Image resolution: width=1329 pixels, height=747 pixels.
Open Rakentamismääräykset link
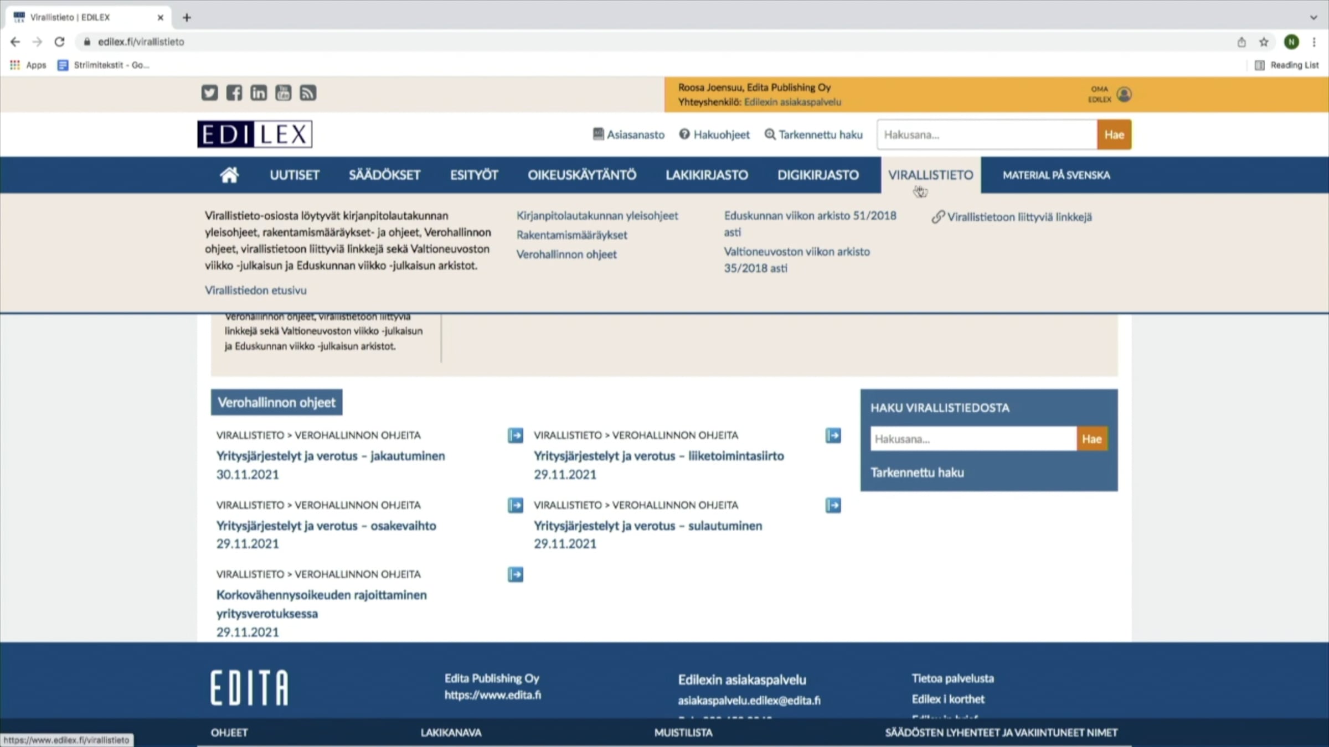(x=571, y=235)
